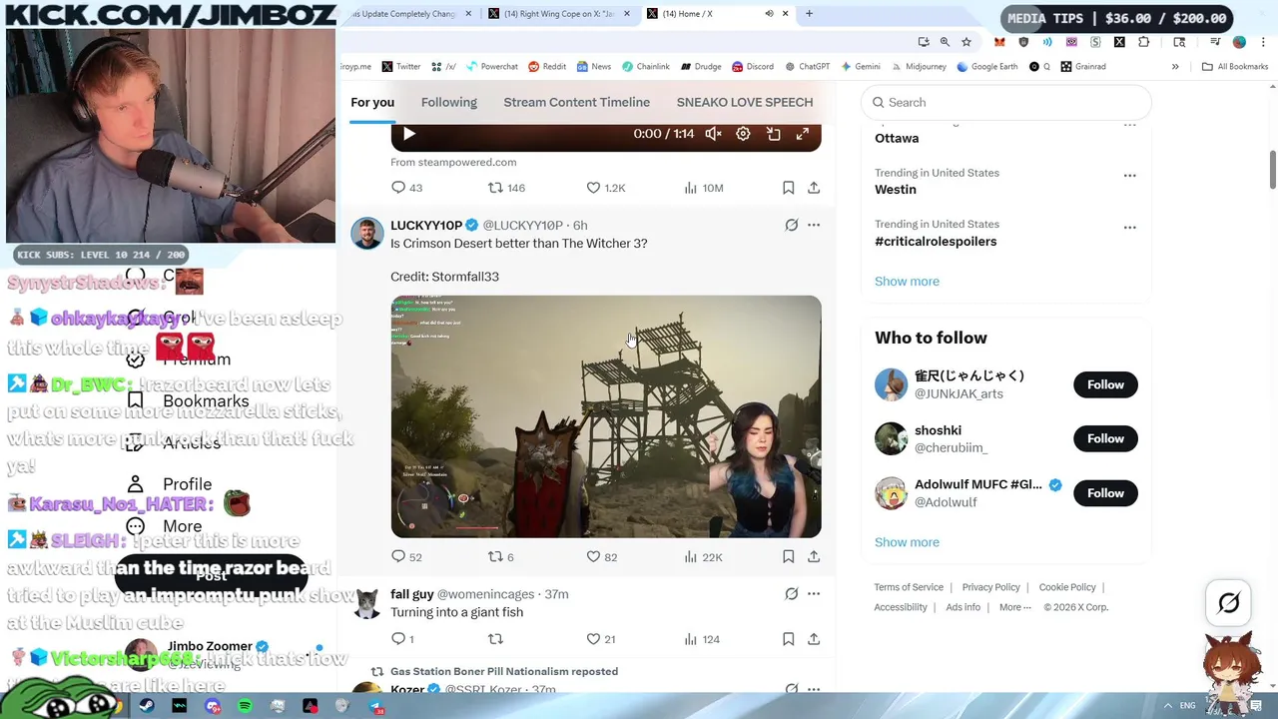
Task: Reply to LUCKYY10P post with 52 comments
Action: (x=407, y=557)
